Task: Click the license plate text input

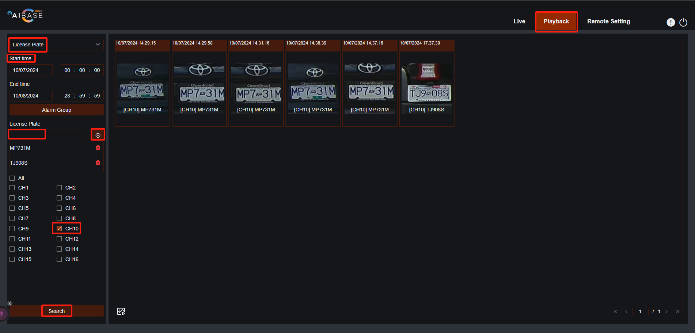Action: click(x=45, y=135)
